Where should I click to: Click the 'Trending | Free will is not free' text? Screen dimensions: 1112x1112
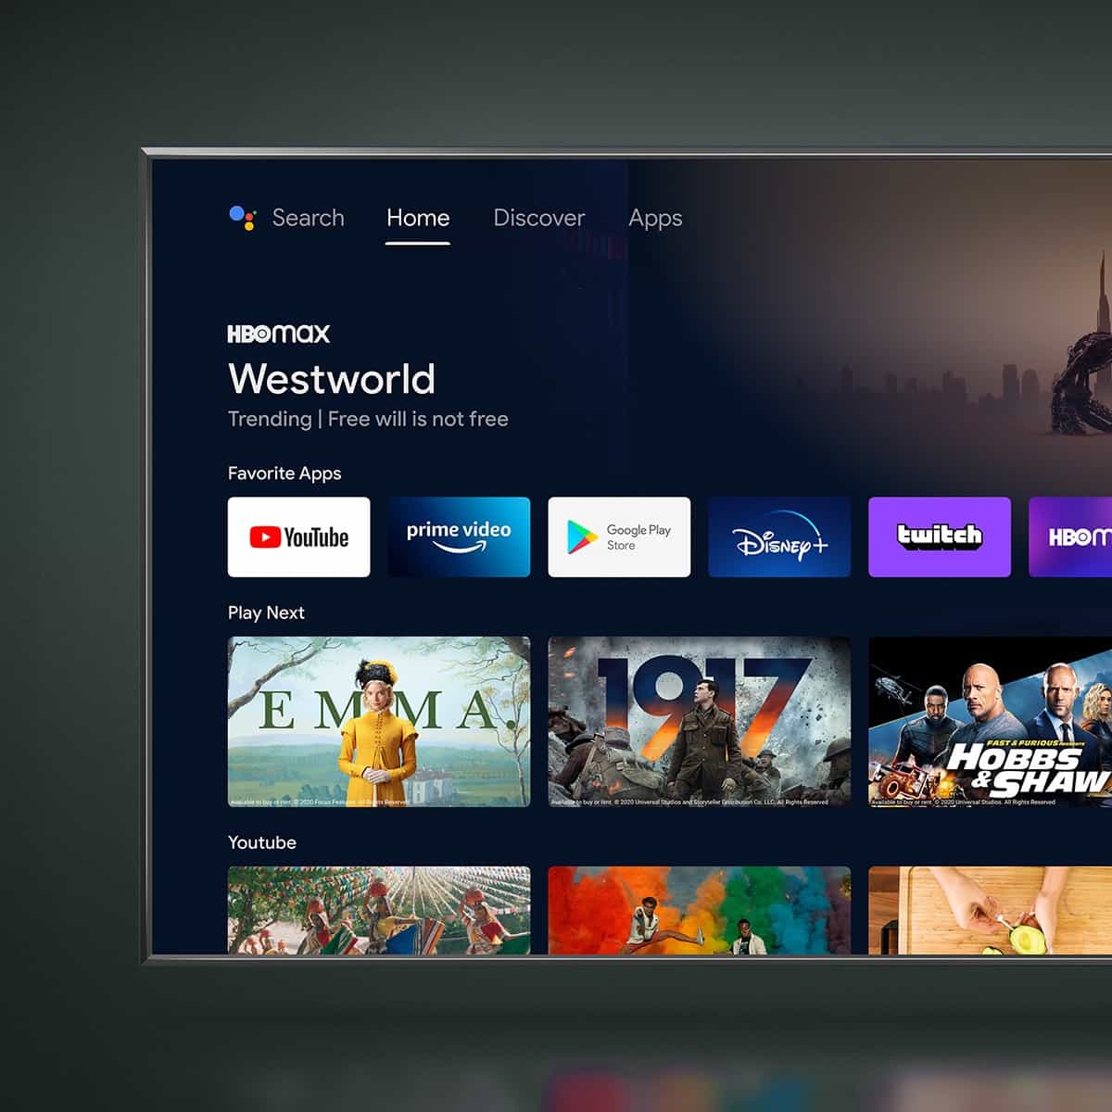click(368, 420)
